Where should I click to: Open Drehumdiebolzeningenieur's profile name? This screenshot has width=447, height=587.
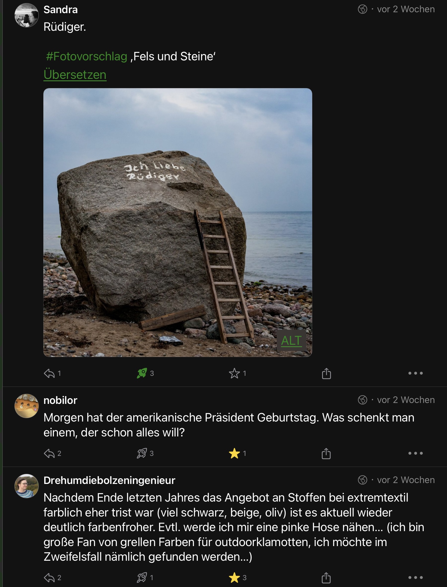click(x=109, y=480)
